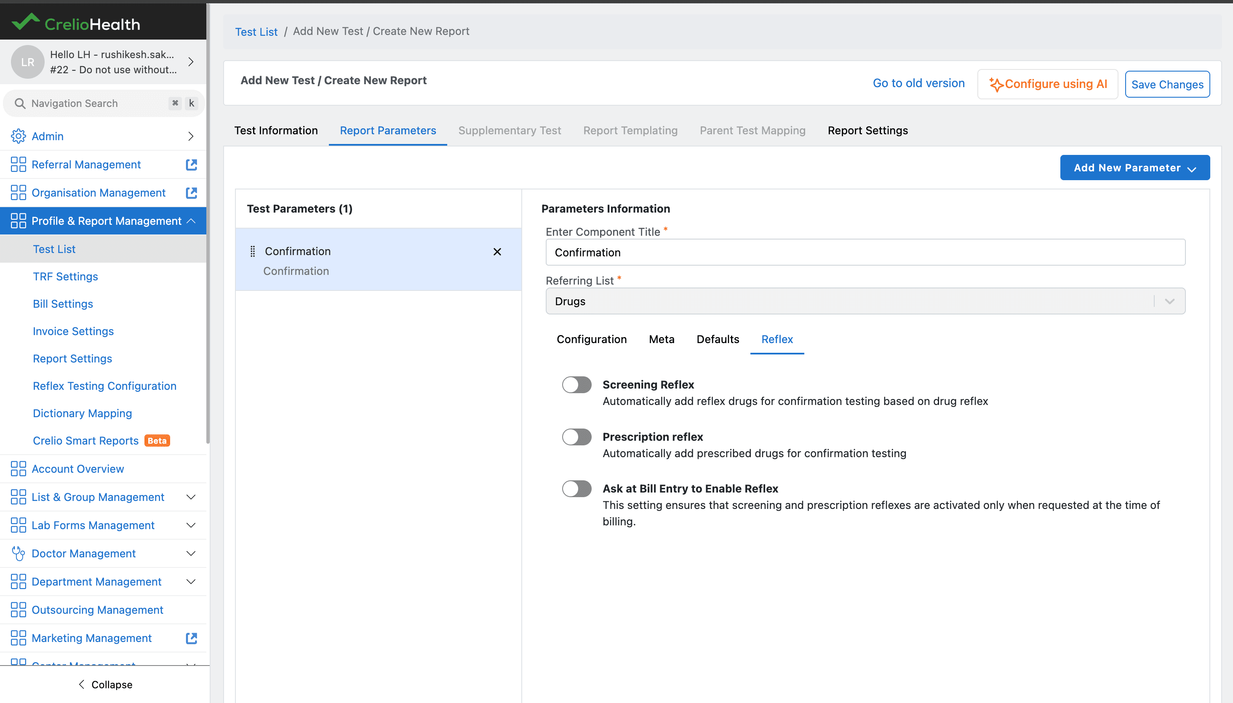Switch to Report Templating tab
This screenshot has height=703, width=1233.
[x=630, y=130]
